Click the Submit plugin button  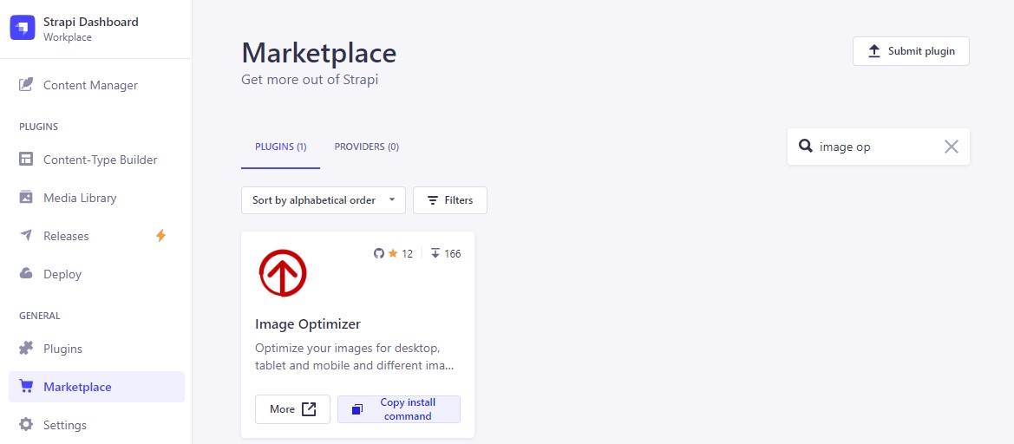click(x=911, y=51)
